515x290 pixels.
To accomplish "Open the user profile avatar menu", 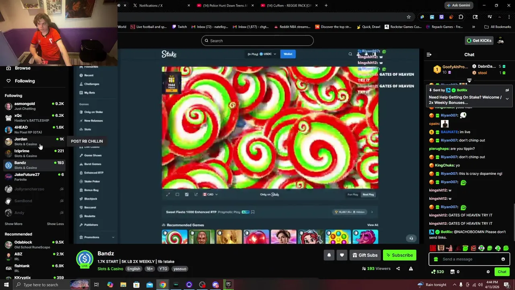I will click(x=501, y=41).
